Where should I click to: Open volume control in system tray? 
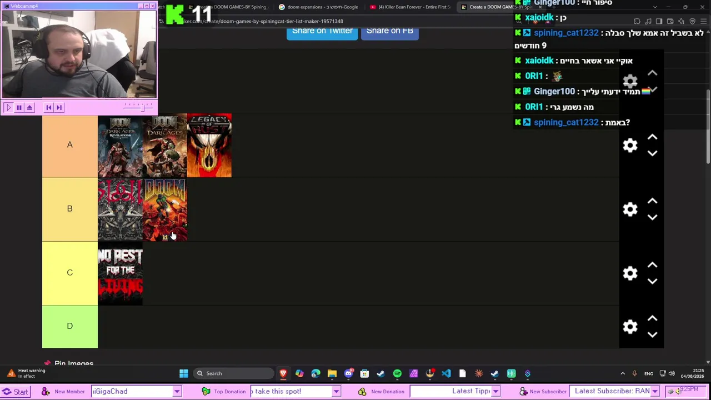[672, 373]
